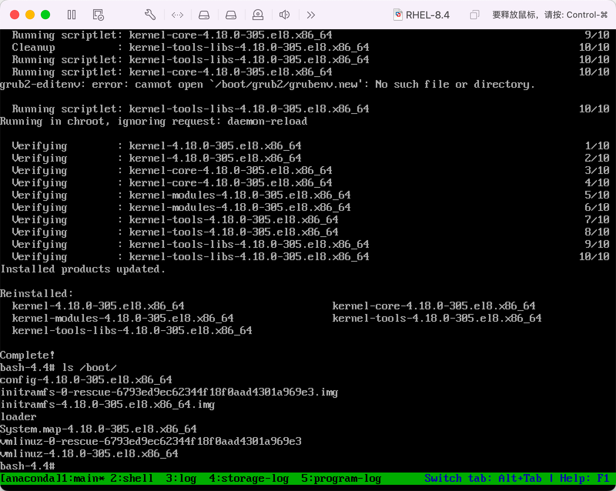Toggle the sound device icon
The image size is (616, 491).
[x=285, y=15]
